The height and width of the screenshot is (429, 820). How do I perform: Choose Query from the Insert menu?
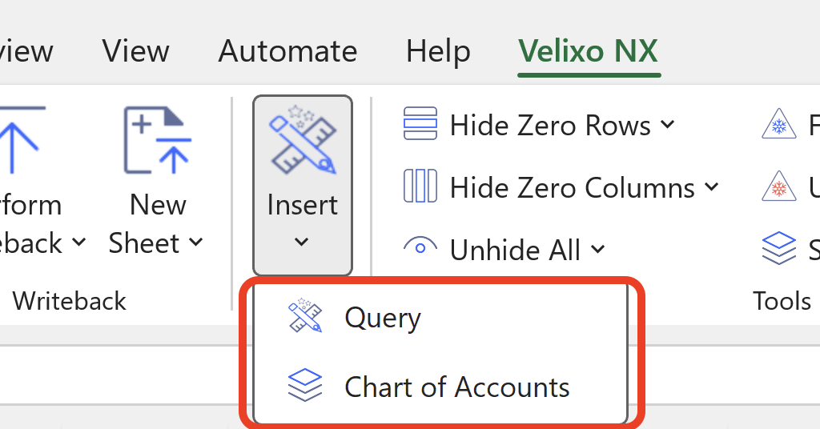tap(382, 318)
